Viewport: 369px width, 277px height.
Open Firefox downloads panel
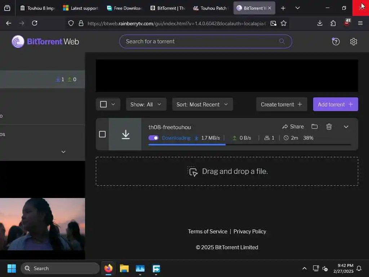coord(320,23)
